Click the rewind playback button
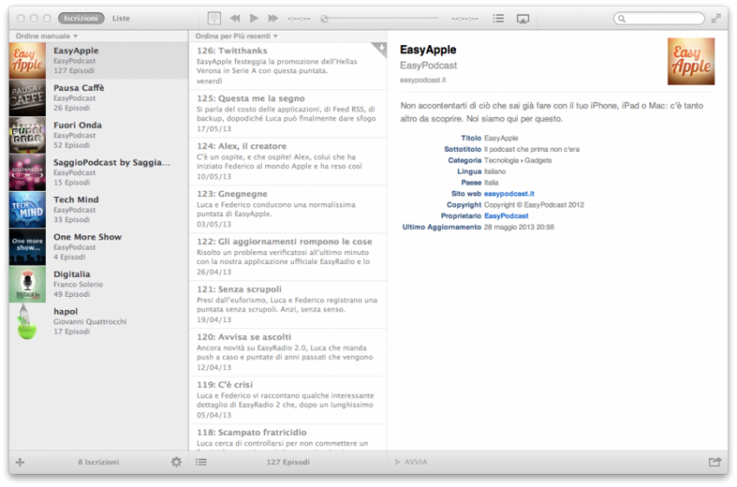The width and height of the screenshot is (737, 487). pos(235,18)
